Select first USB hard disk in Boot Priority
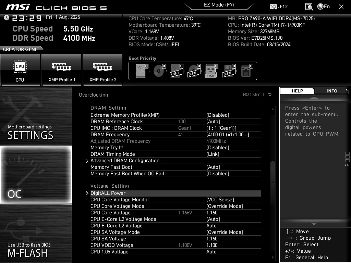Image resolution: width=351 pixels, height=263 pixels. [x=177, y=71]
